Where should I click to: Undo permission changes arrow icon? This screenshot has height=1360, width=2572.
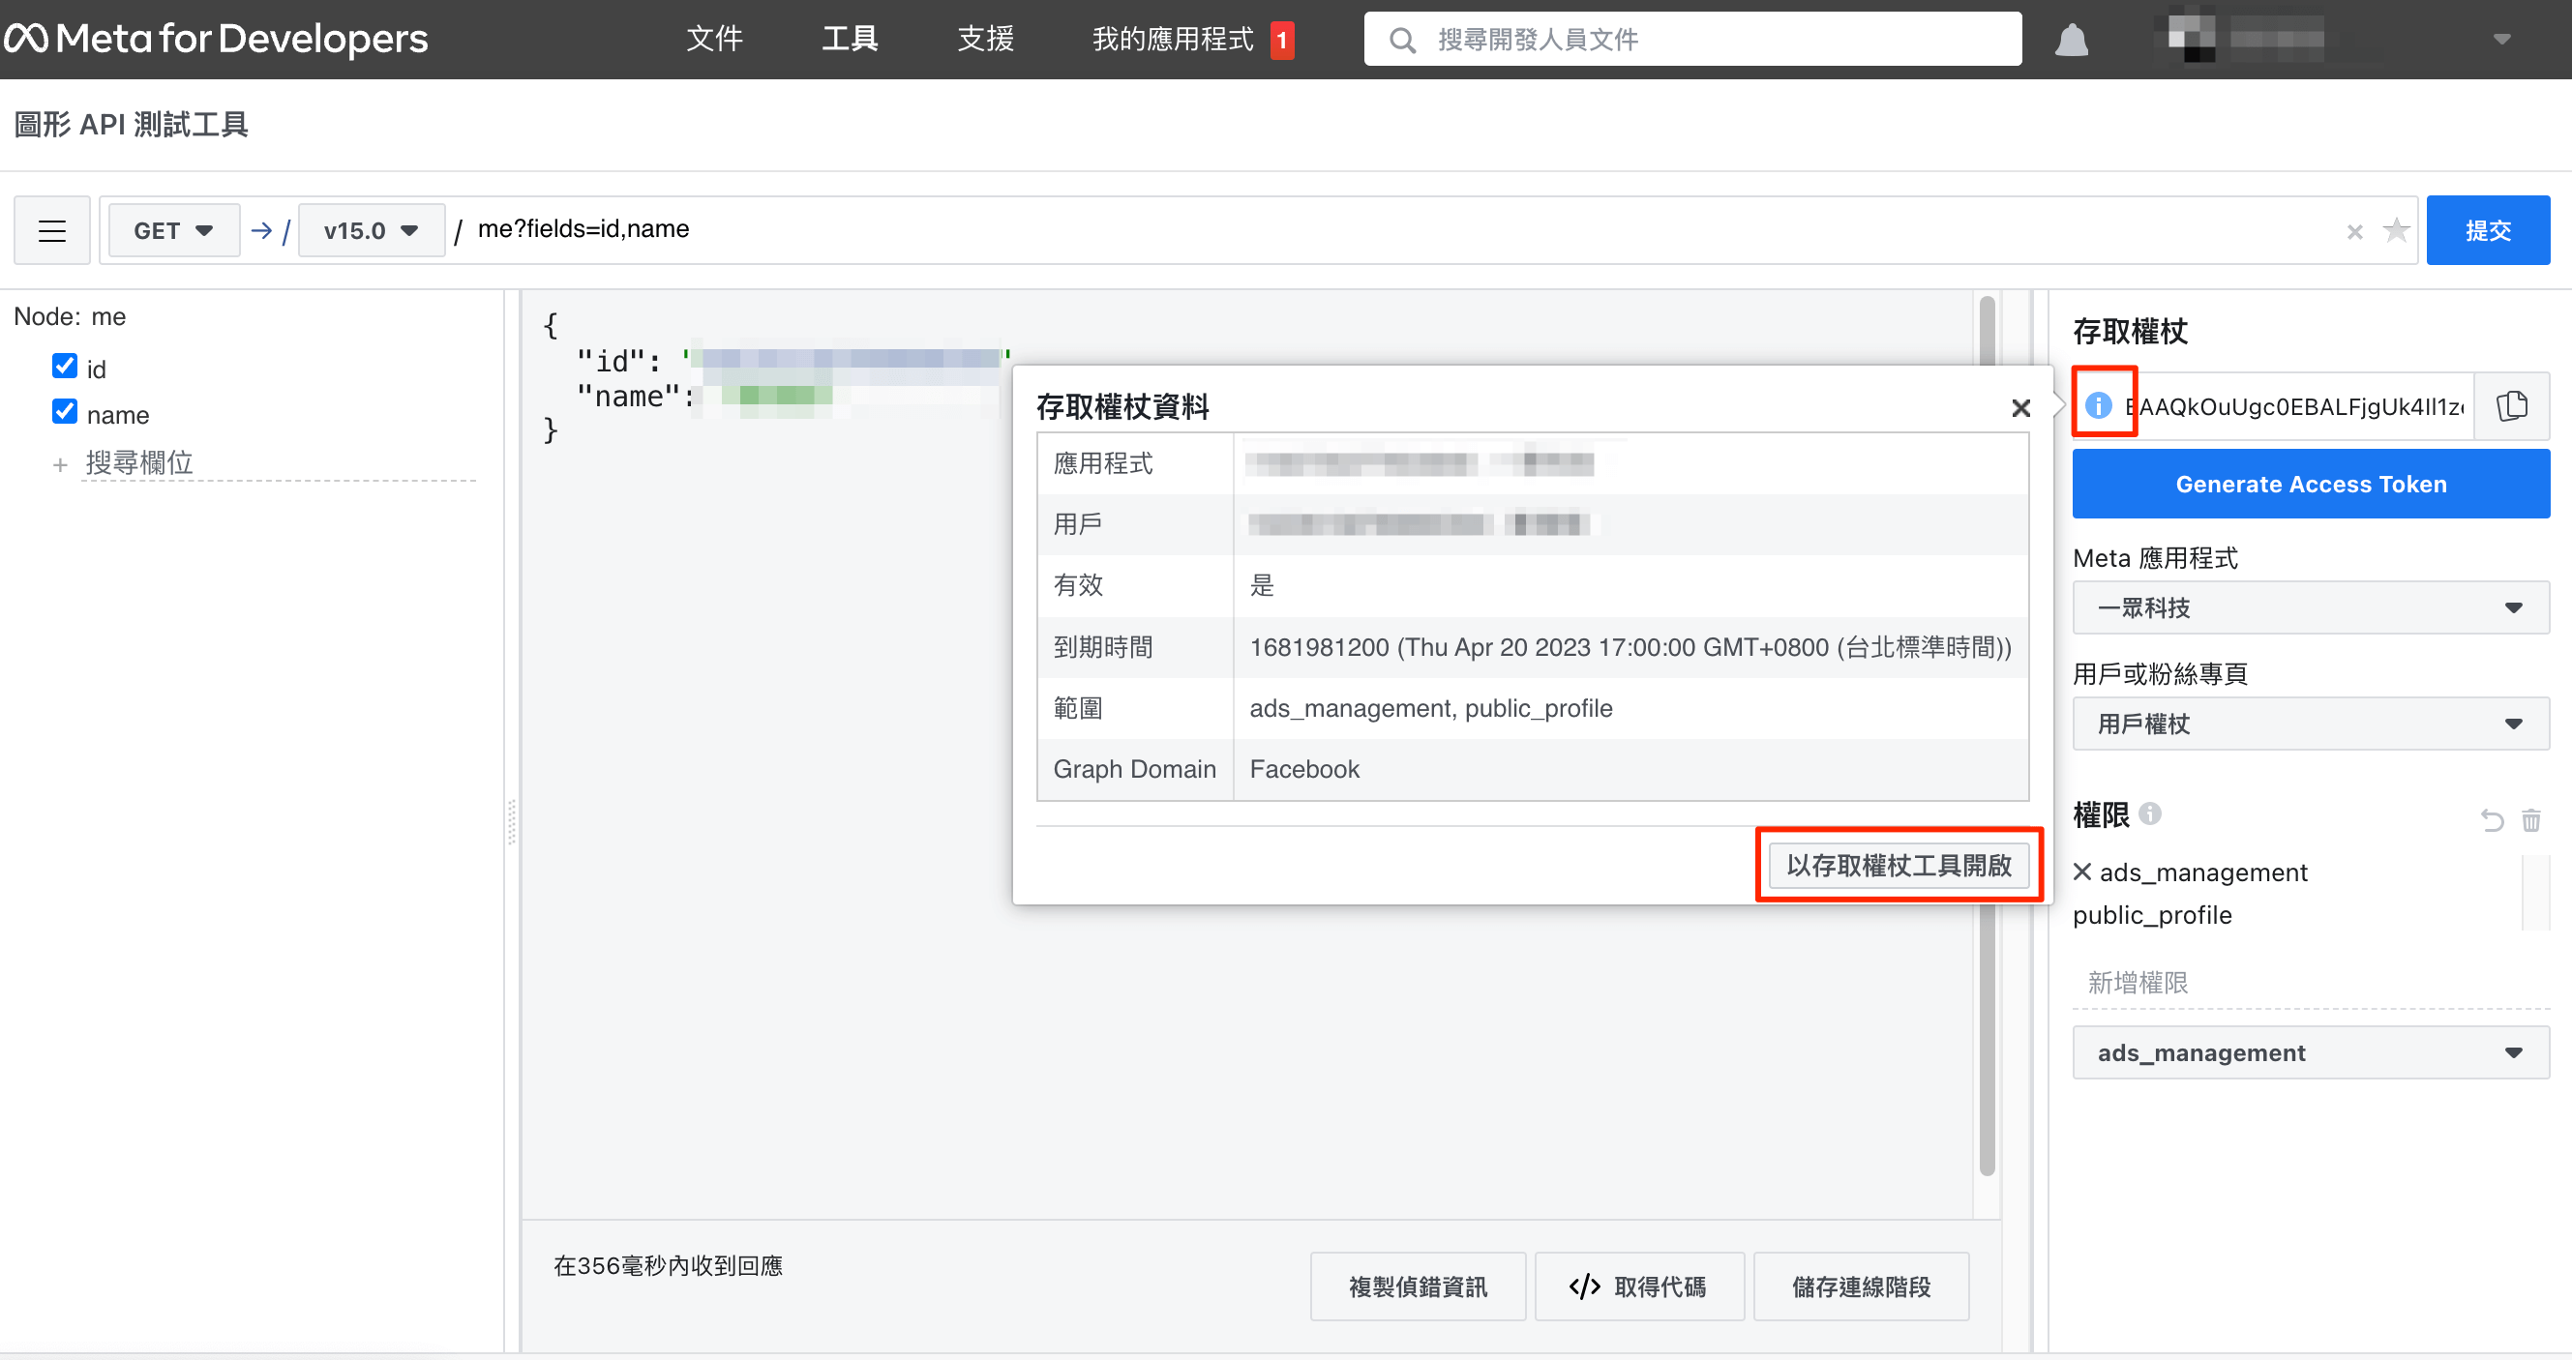[x=2492, y=820]
